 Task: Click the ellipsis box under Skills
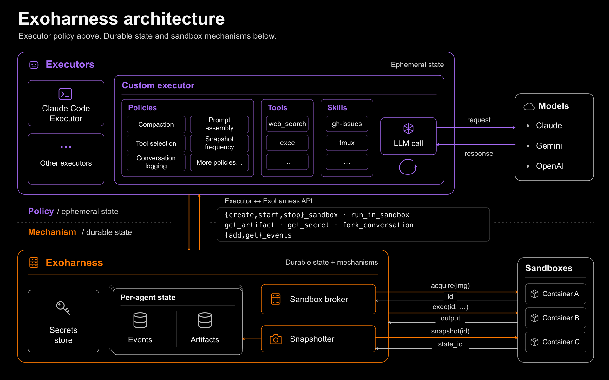347,162
